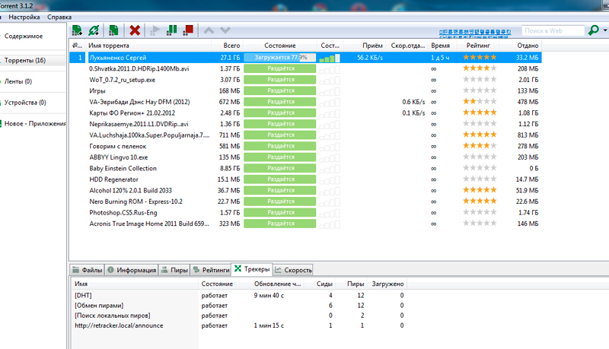
Task: Switch to the Рейтинги tab
Action: [x=211, y=270]
